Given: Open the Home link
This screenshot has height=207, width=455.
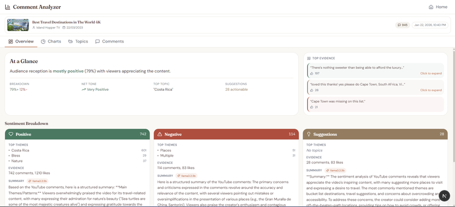Looking at the screenshot, I should point(438,7).
